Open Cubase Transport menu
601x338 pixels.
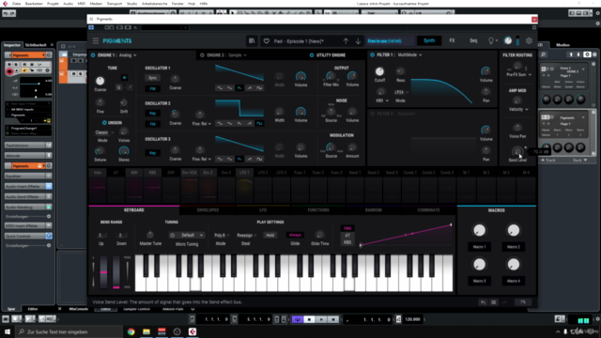115,4
